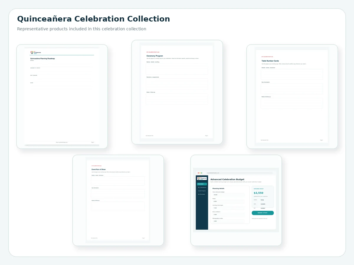Select Saved Progress in the budget sidebar

pos(202,191)
